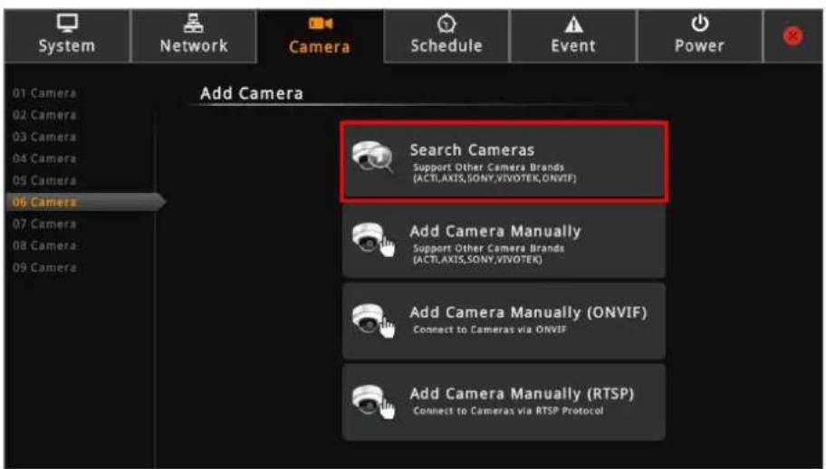
Task: Click text 'Connect to Cameras via ONVIF'
Action: coord(490,330)
